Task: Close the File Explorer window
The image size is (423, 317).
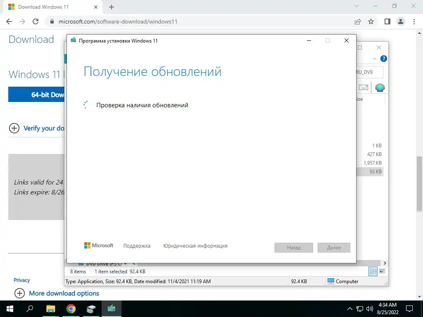Action: pos(379,47)
